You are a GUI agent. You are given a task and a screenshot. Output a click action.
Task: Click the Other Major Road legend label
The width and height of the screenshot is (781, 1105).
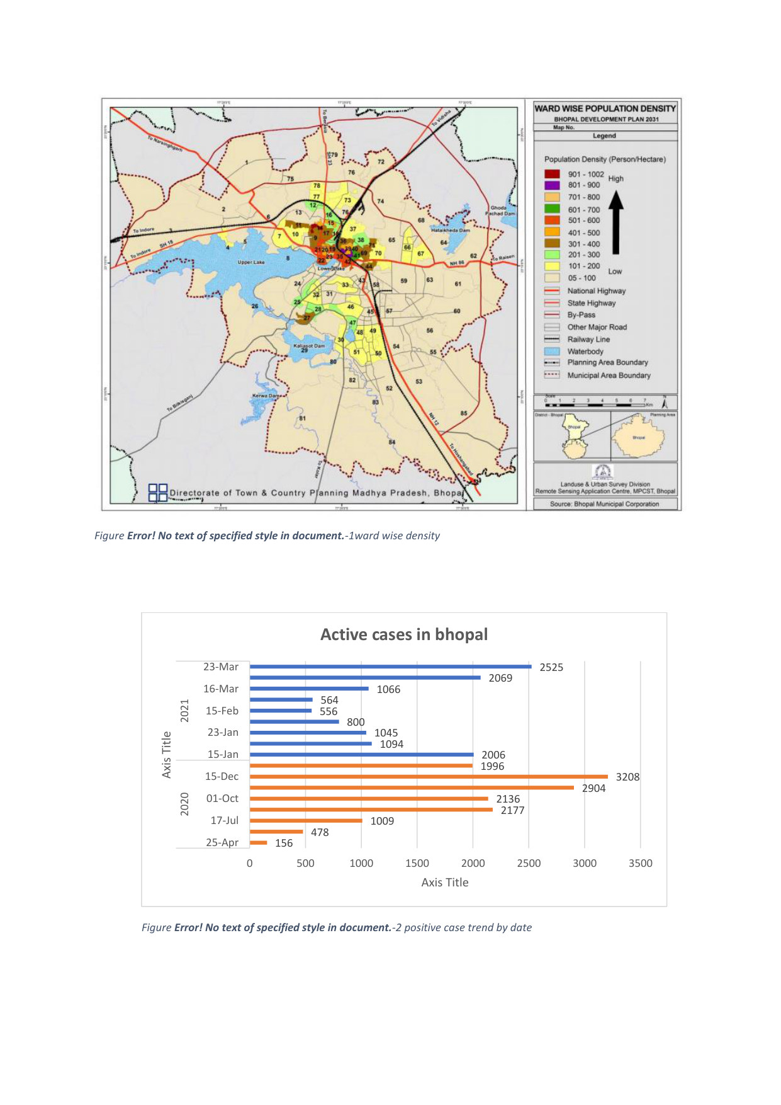tap(597, 327)
